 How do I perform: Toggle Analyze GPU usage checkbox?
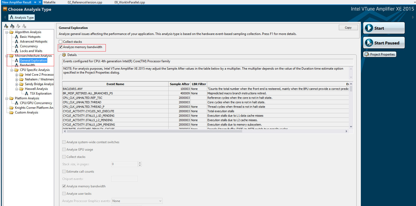(x=64, y=150)
